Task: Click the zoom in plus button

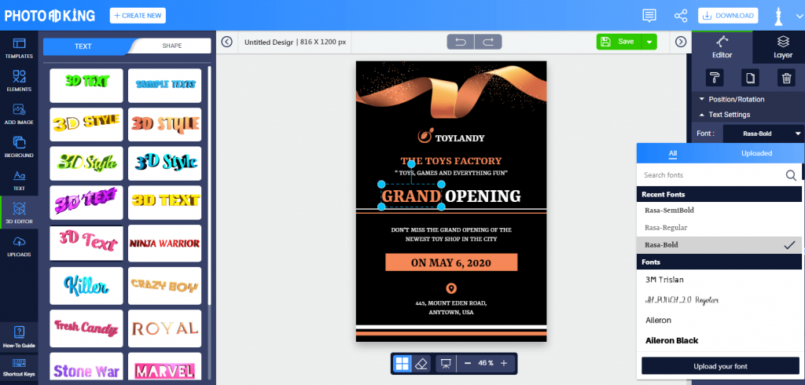Action: click(x=504, y=364)
